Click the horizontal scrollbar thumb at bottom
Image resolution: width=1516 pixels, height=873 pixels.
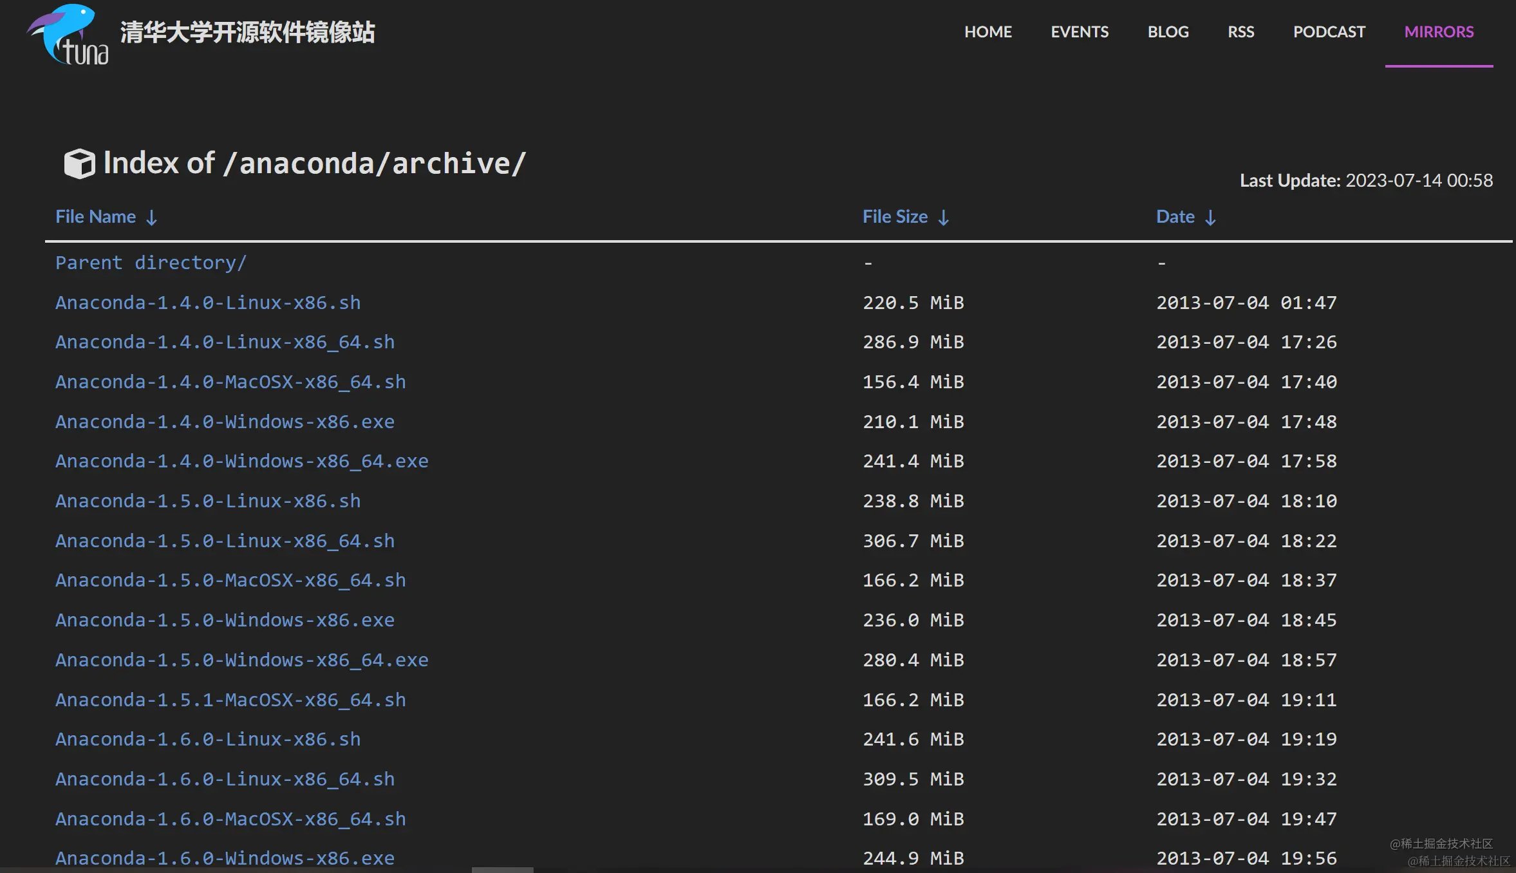click(x=502, y=870)
